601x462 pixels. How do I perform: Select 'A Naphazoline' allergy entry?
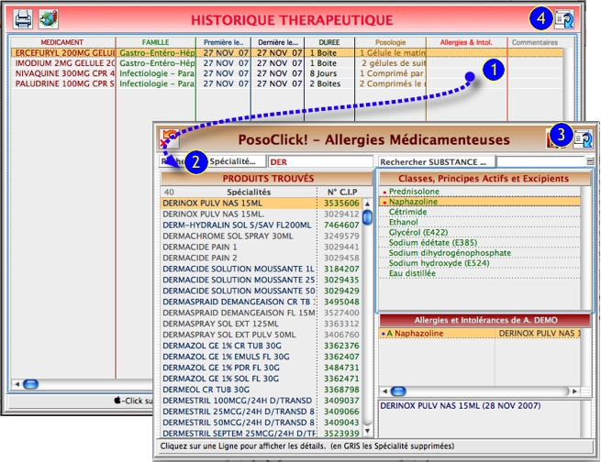click(480, 334)
